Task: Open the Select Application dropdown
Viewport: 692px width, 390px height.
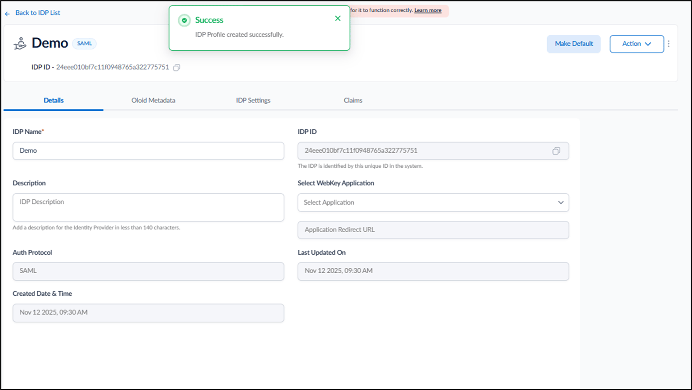Action: (x=433, y=203)
